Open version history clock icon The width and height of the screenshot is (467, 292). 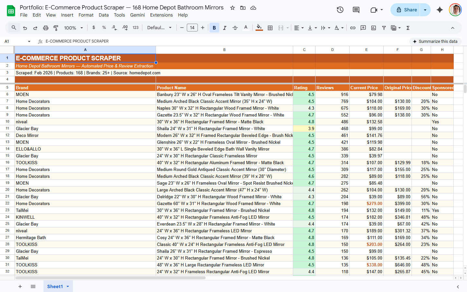(340, 10)
